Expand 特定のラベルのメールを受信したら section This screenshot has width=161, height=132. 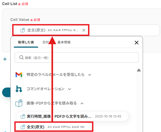90,75
